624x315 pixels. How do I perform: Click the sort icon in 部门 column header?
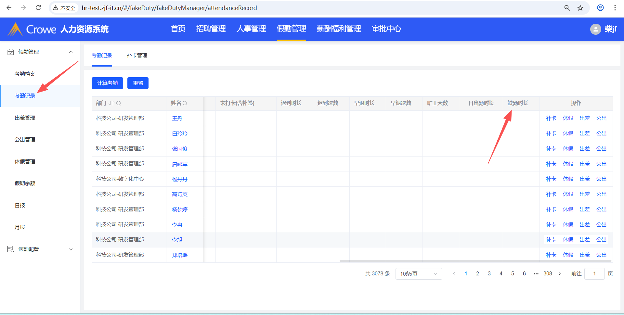(111, 103)
